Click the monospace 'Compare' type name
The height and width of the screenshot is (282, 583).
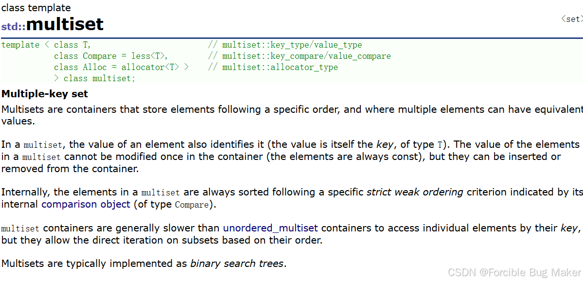[192, 205]
